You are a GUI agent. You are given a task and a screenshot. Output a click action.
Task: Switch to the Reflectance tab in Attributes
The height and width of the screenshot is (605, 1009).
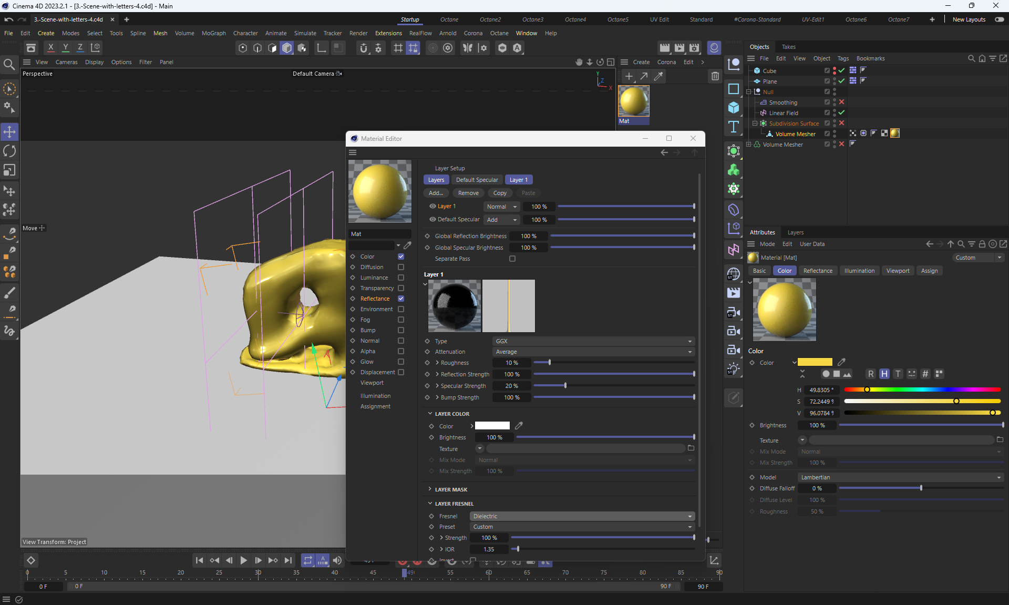tap(818, 271)
